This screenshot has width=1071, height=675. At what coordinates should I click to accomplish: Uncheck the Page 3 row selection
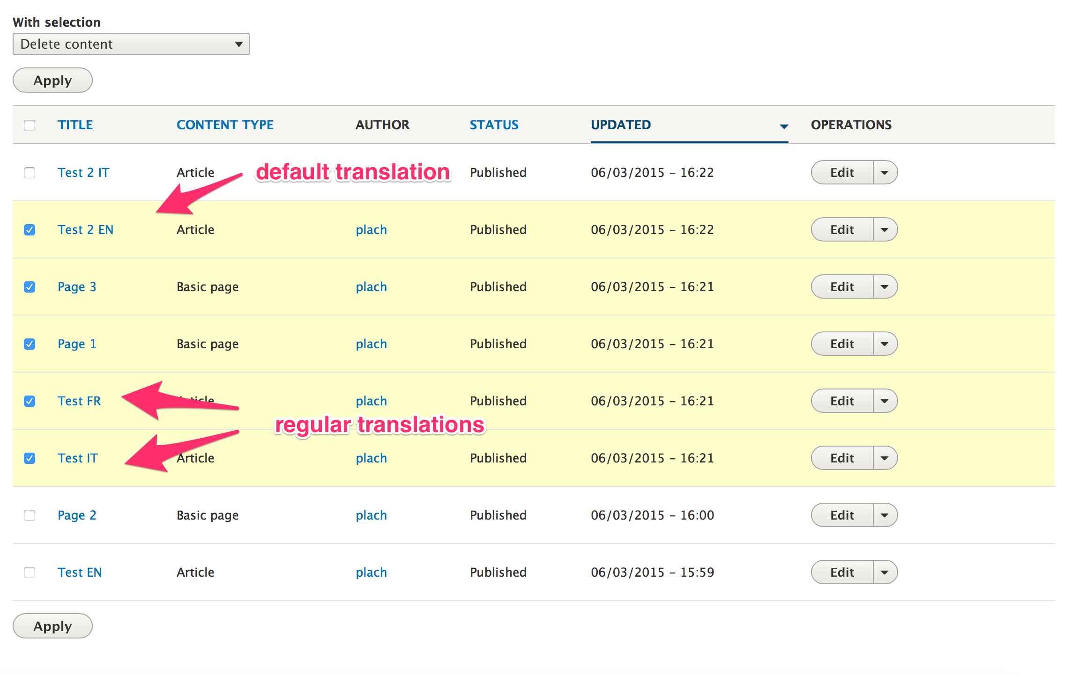click(x=29, y=287)
